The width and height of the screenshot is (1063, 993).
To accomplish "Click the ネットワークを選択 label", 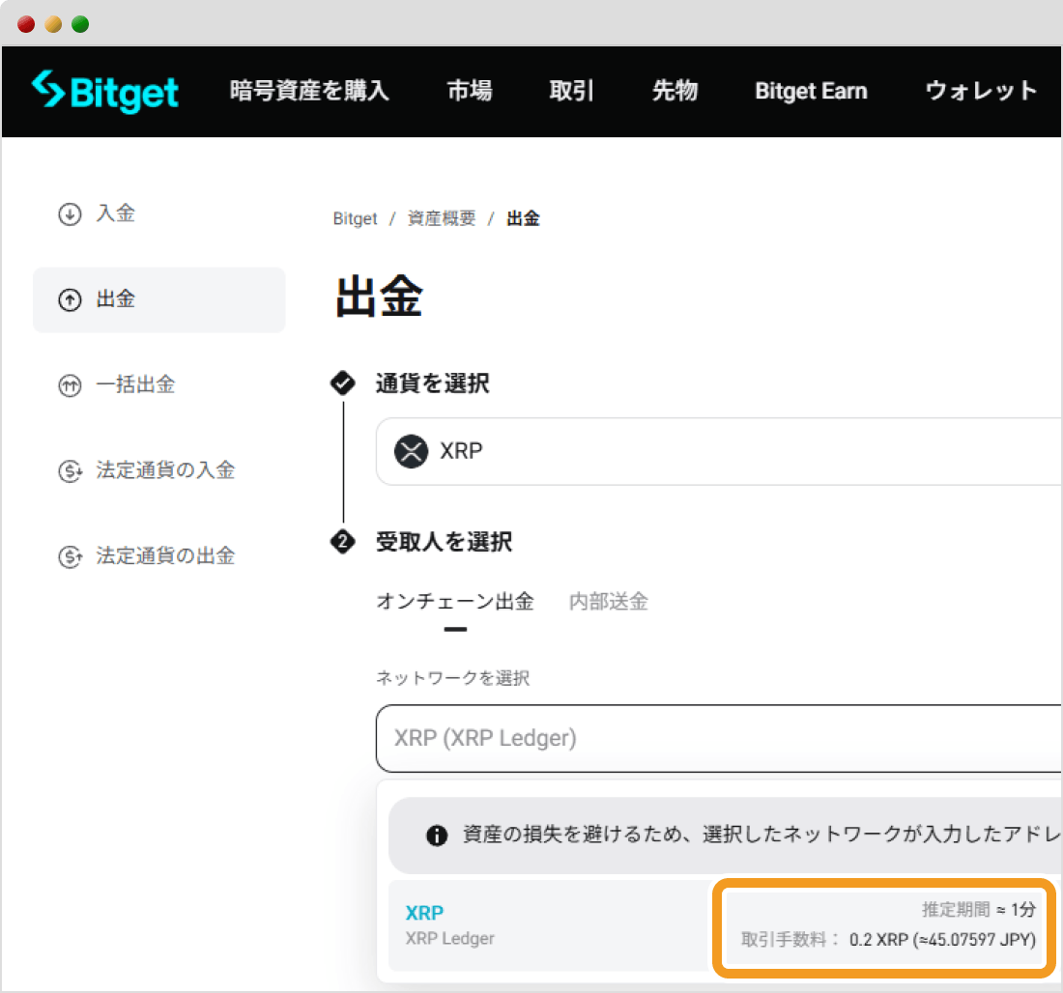I will point(453,678).
